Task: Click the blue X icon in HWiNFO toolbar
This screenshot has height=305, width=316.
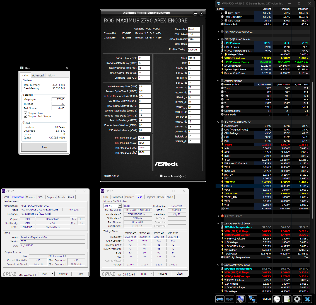Action: pyautogui.click(x=307, y=299)
